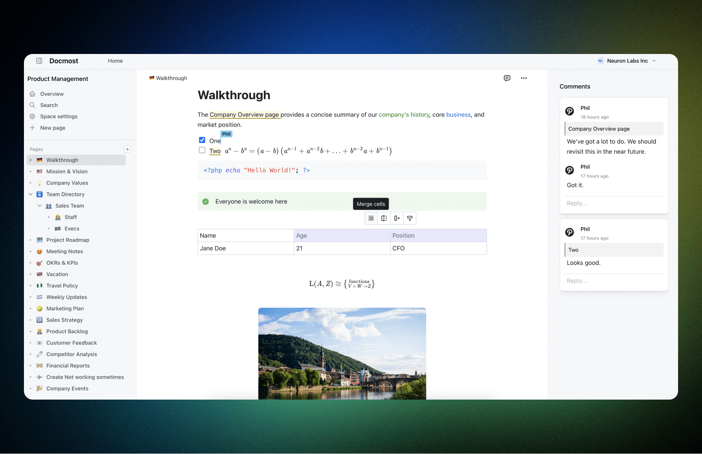This screenshot has height=454, width=702.
Task: Add a new page with the Pages plus icon
Action: 128,149
